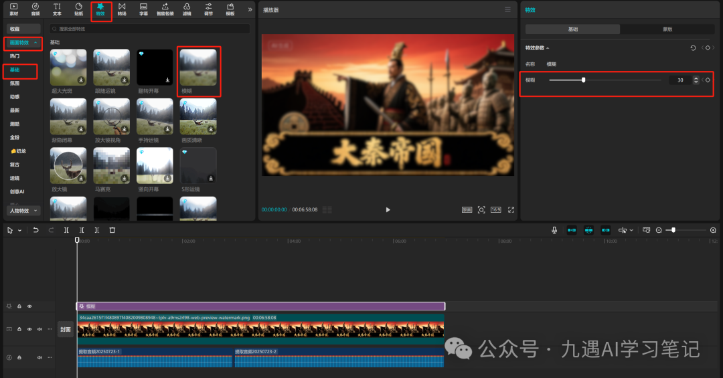The width and height of the screenshot is (723, 378).
Task: Click the blur value field showing 30
Action: [x=680, y=80]
